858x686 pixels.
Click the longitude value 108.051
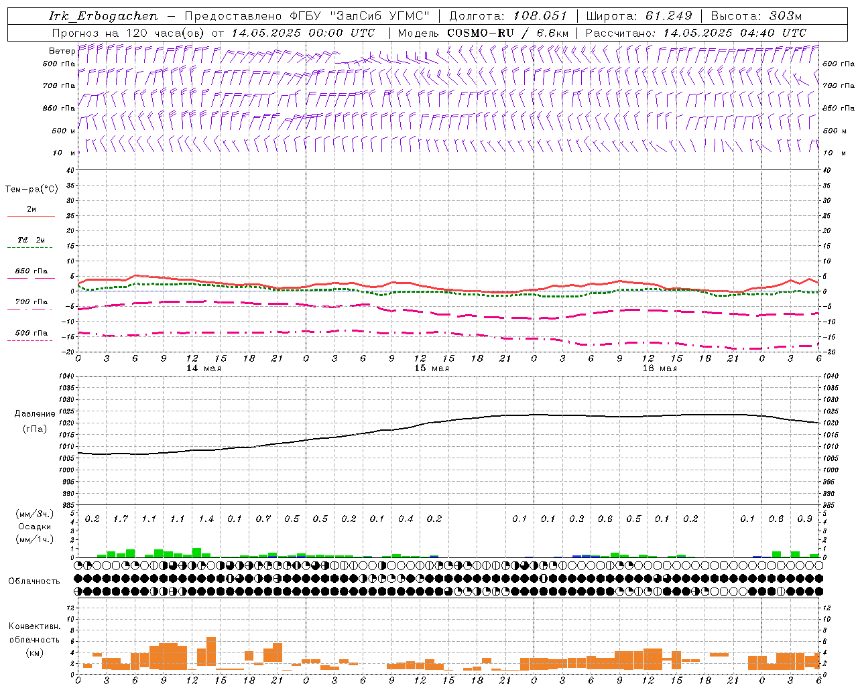pyautogui.click(x=540, y=16)
